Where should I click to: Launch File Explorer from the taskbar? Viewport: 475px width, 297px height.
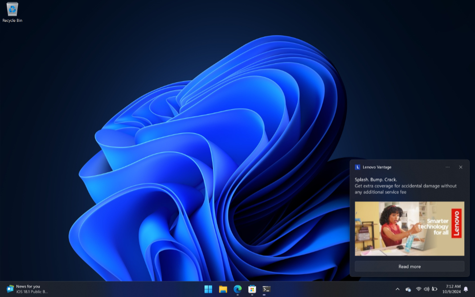point(223,289)
